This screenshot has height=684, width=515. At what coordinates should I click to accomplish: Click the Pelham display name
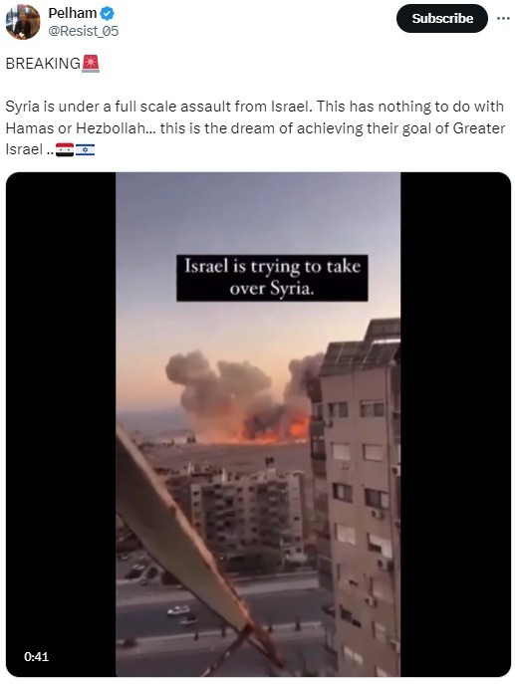[x=73, y=13]
